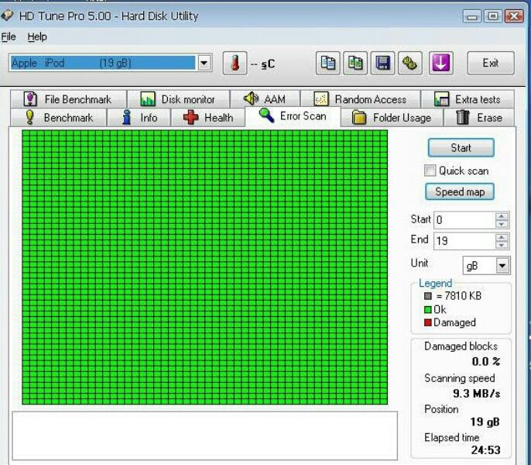Click the '0.0 %' damaged blocks value
The image size is (531, 465).
(x=485, y=362)
